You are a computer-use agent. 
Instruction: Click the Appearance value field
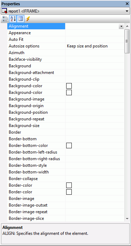95,33
